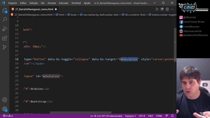Click the file name breadcrumb
Image resolution: width=210 pixels, height=118 pixels.
33,15
